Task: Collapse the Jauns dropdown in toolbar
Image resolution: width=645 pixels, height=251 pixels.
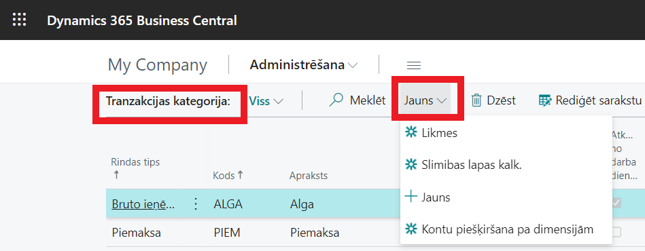Action: coord(425,100)
